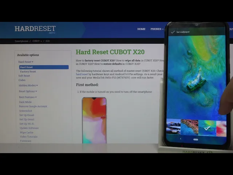Click the Available options heading

[28, 55]
